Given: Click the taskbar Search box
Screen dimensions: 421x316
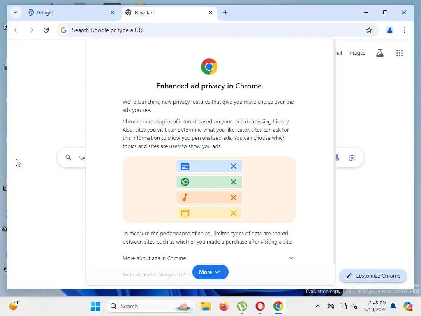Looking at the screenshot, I should click(x=151, y=306).
